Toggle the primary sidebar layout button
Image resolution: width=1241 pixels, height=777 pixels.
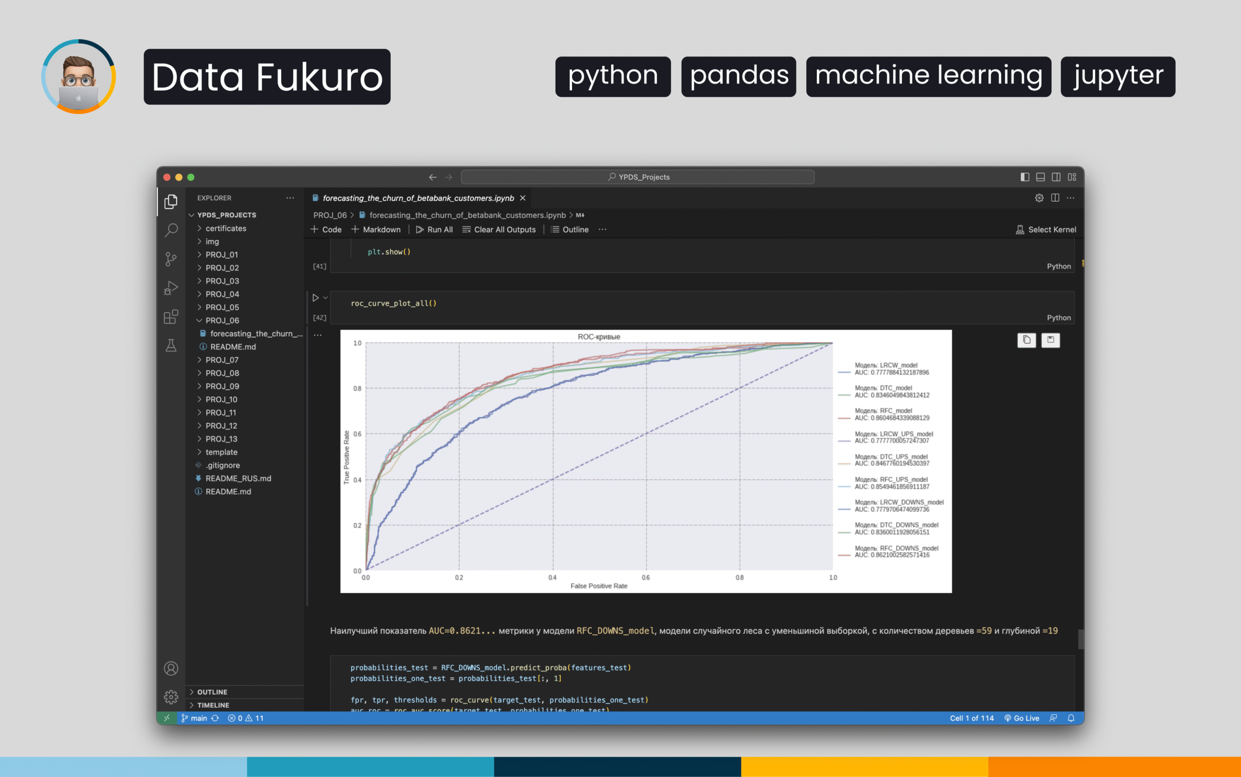click(x=1025, y=177)
